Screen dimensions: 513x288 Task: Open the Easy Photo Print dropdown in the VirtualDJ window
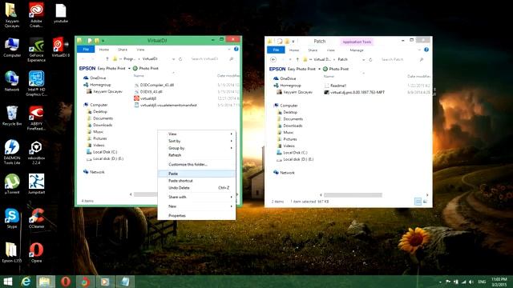pyautogui.click(x=129, y=68)
